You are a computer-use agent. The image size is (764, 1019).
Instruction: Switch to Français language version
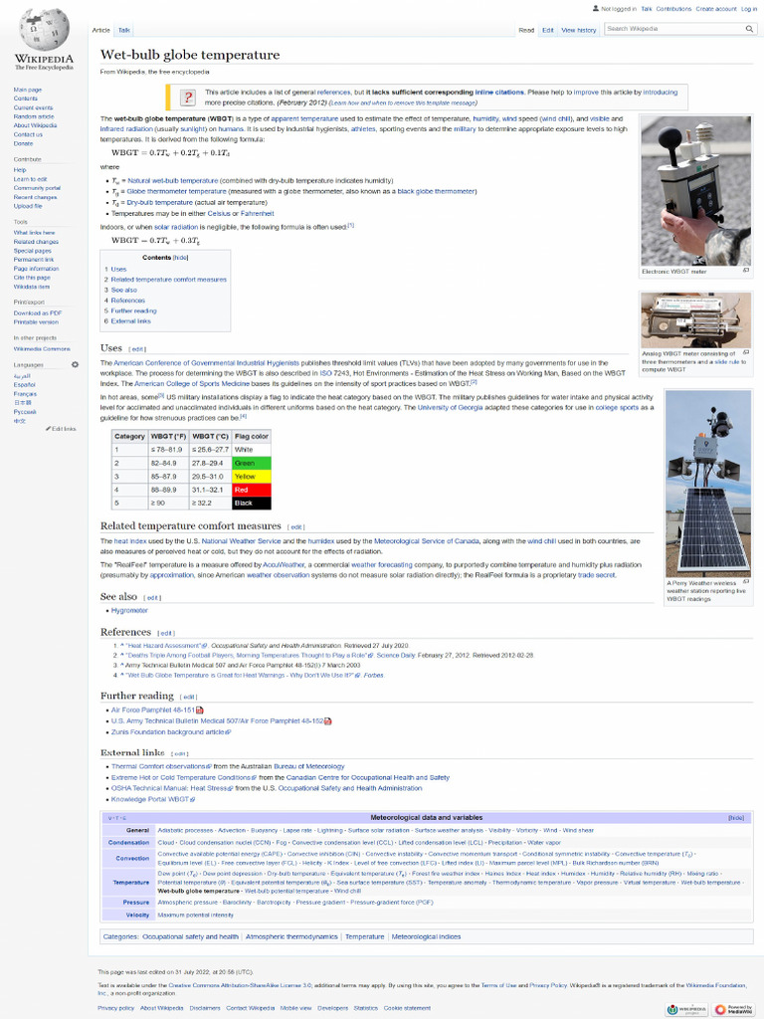click(25, 394)
